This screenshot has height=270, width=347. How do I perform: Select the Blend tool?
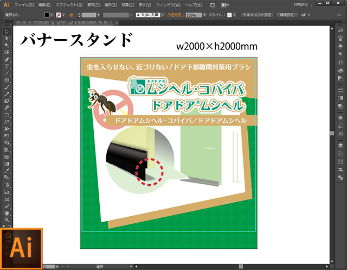pos(7,178)
